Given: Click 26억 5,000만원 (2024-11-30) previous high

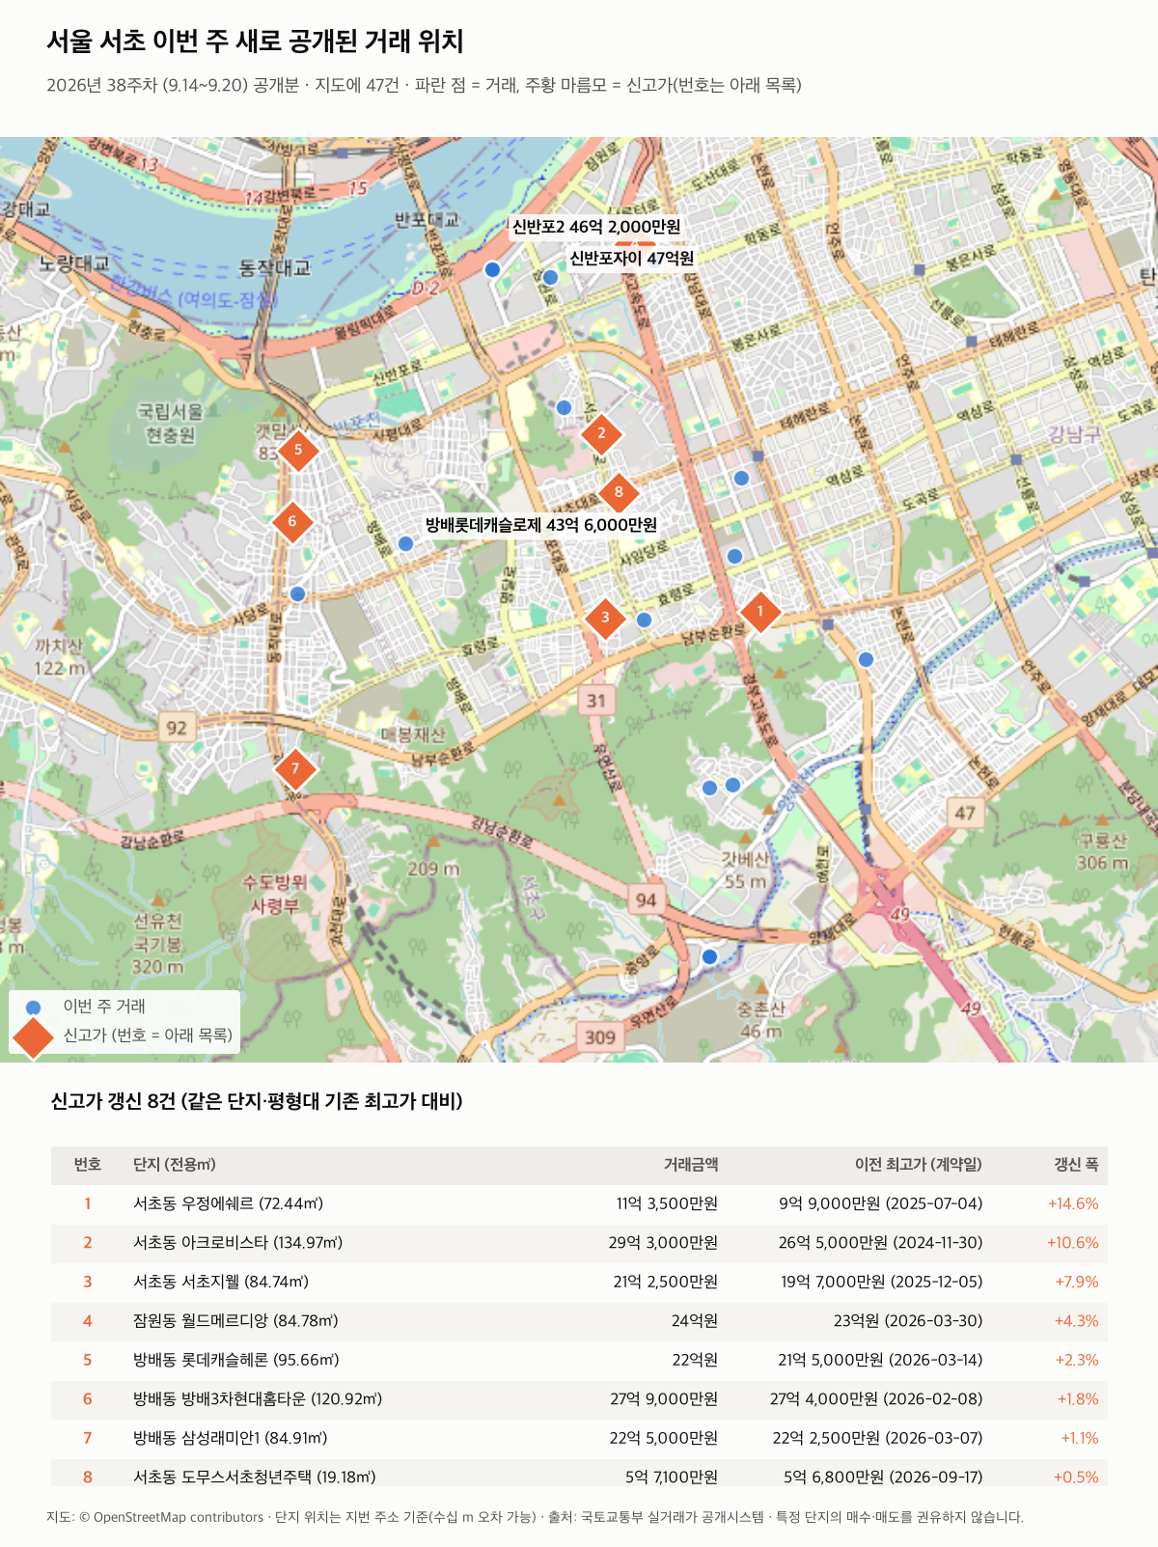Looking at the screenshot, I should point(880,1243).
